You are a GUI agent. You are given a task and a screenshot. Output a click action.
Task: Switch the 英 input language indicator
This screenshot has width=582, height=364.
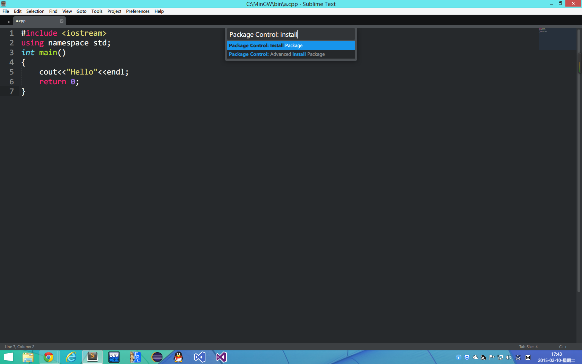click(518, 357)
